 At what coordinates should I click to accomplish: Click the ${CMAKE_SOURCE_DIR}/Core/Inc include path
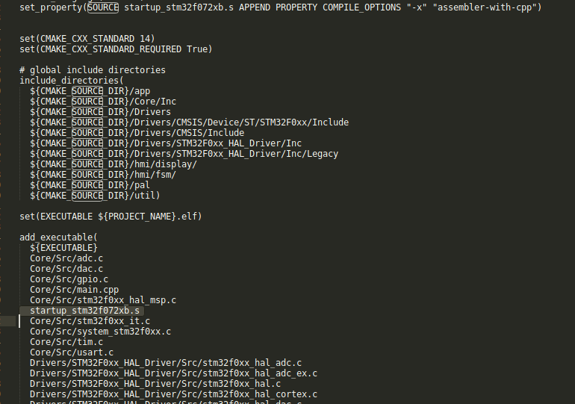pyautogui.click(x=103, y=101)
